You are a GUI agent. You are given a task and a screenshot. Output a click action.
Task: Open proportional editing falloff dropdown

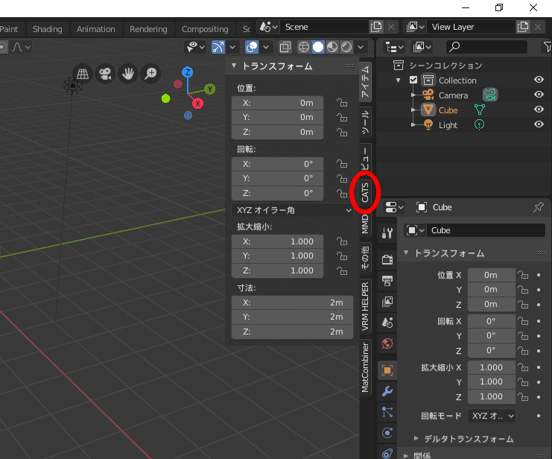(x=21, y=47)
